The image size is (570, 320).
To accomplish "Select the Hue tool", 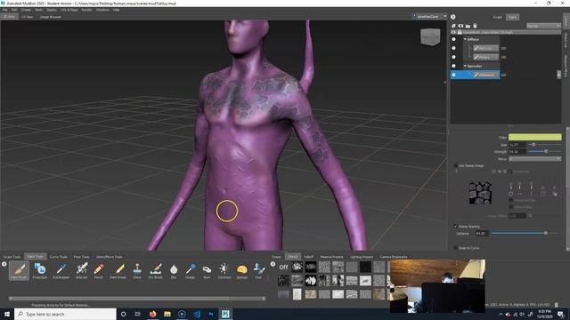I will pyautogui.click(x=258, y=271).
